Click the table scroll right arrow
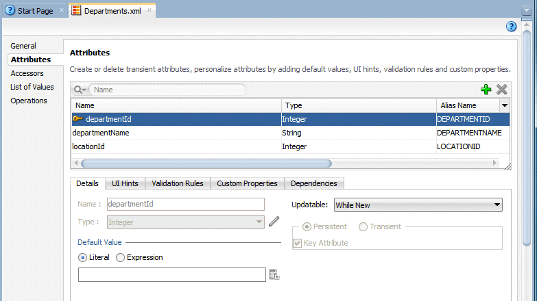Screen dimensions: 537x301 point(494,163)
